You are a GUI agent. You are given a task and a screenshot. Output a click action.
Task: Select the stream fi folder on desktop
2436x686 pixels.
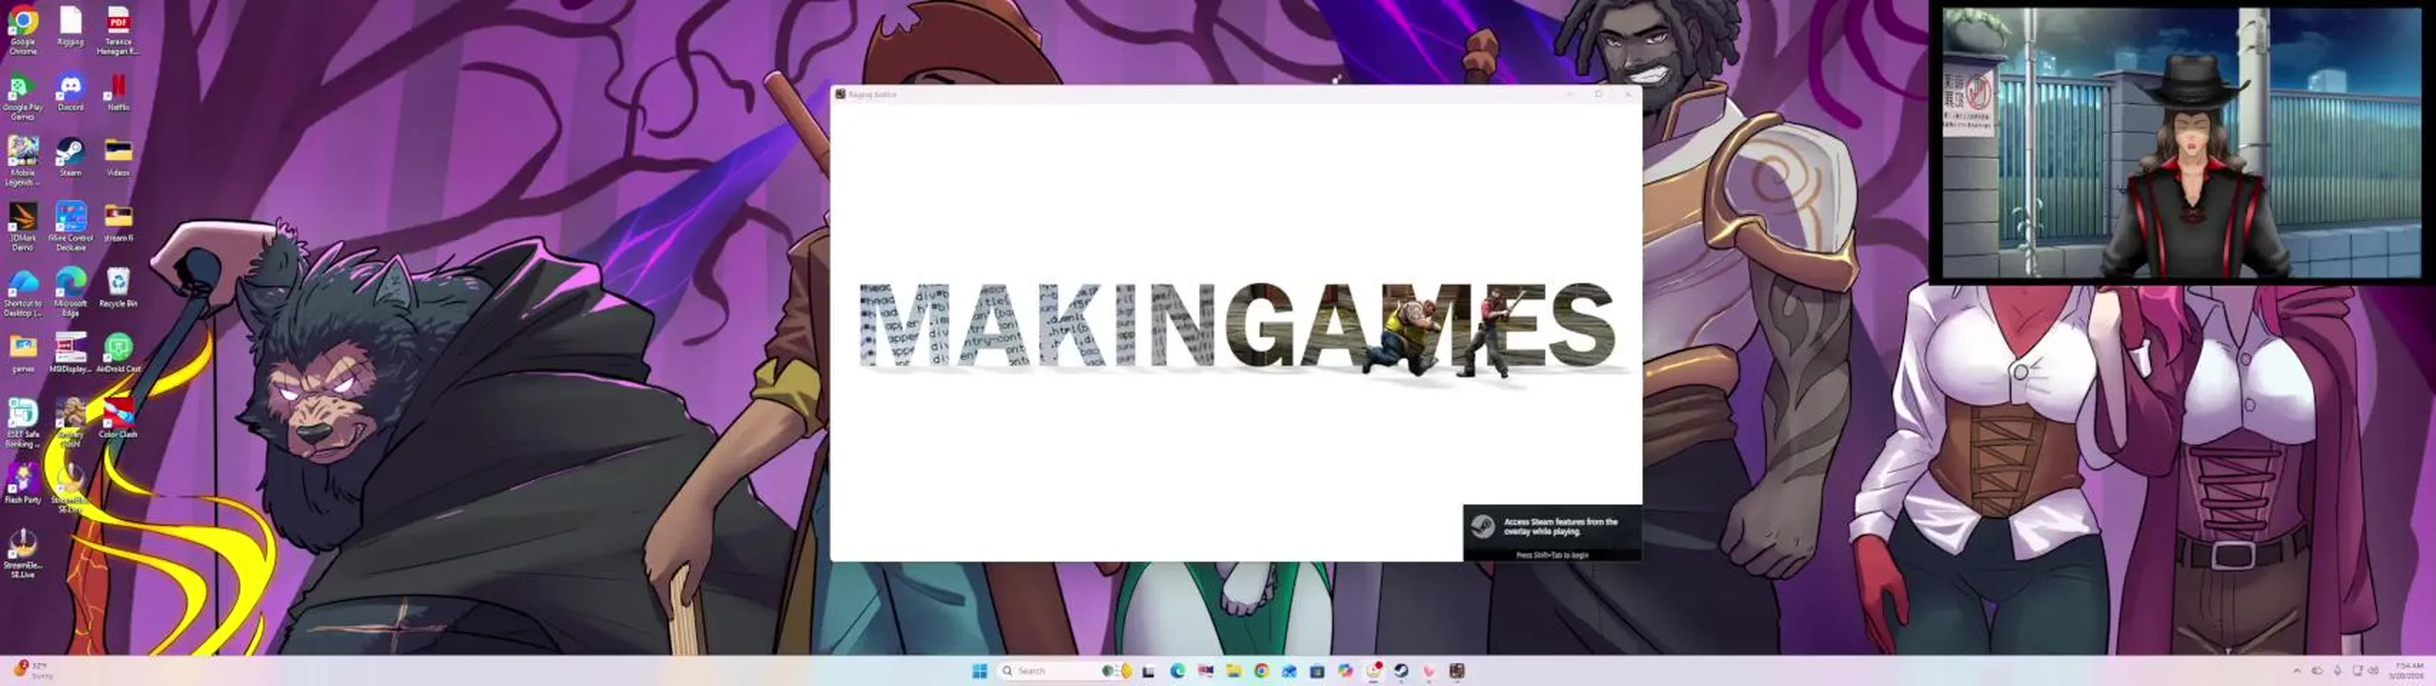[118, 221]
